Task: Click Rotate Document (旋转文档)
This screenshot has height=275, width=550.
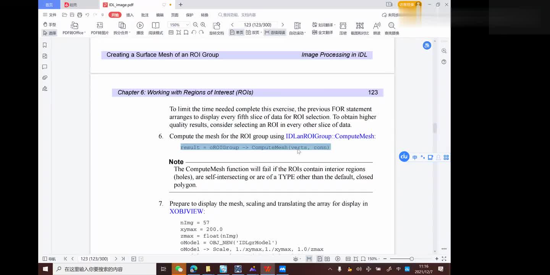Action: 217,29
